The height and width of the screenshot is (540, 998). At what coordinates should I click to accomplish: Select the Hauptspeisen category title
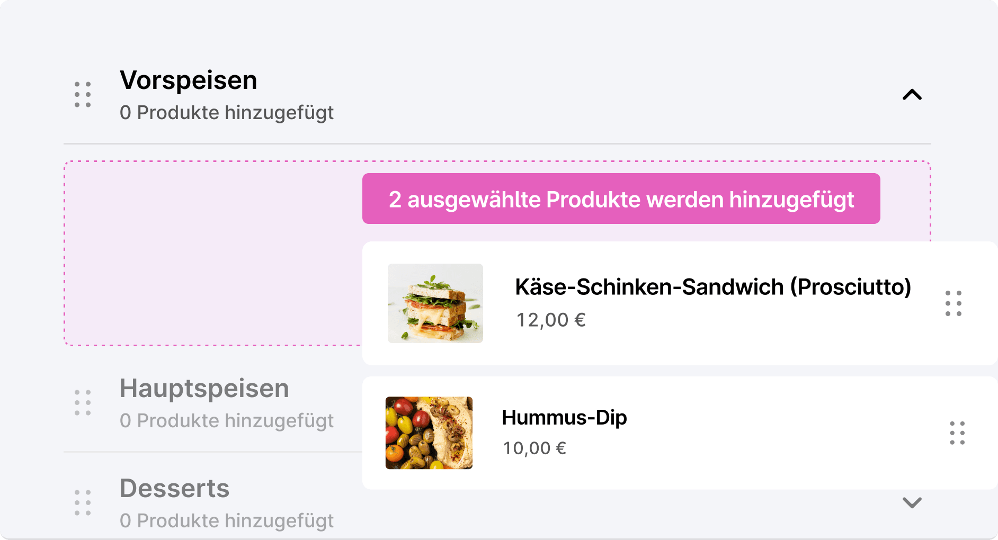[x=204, y=389]
